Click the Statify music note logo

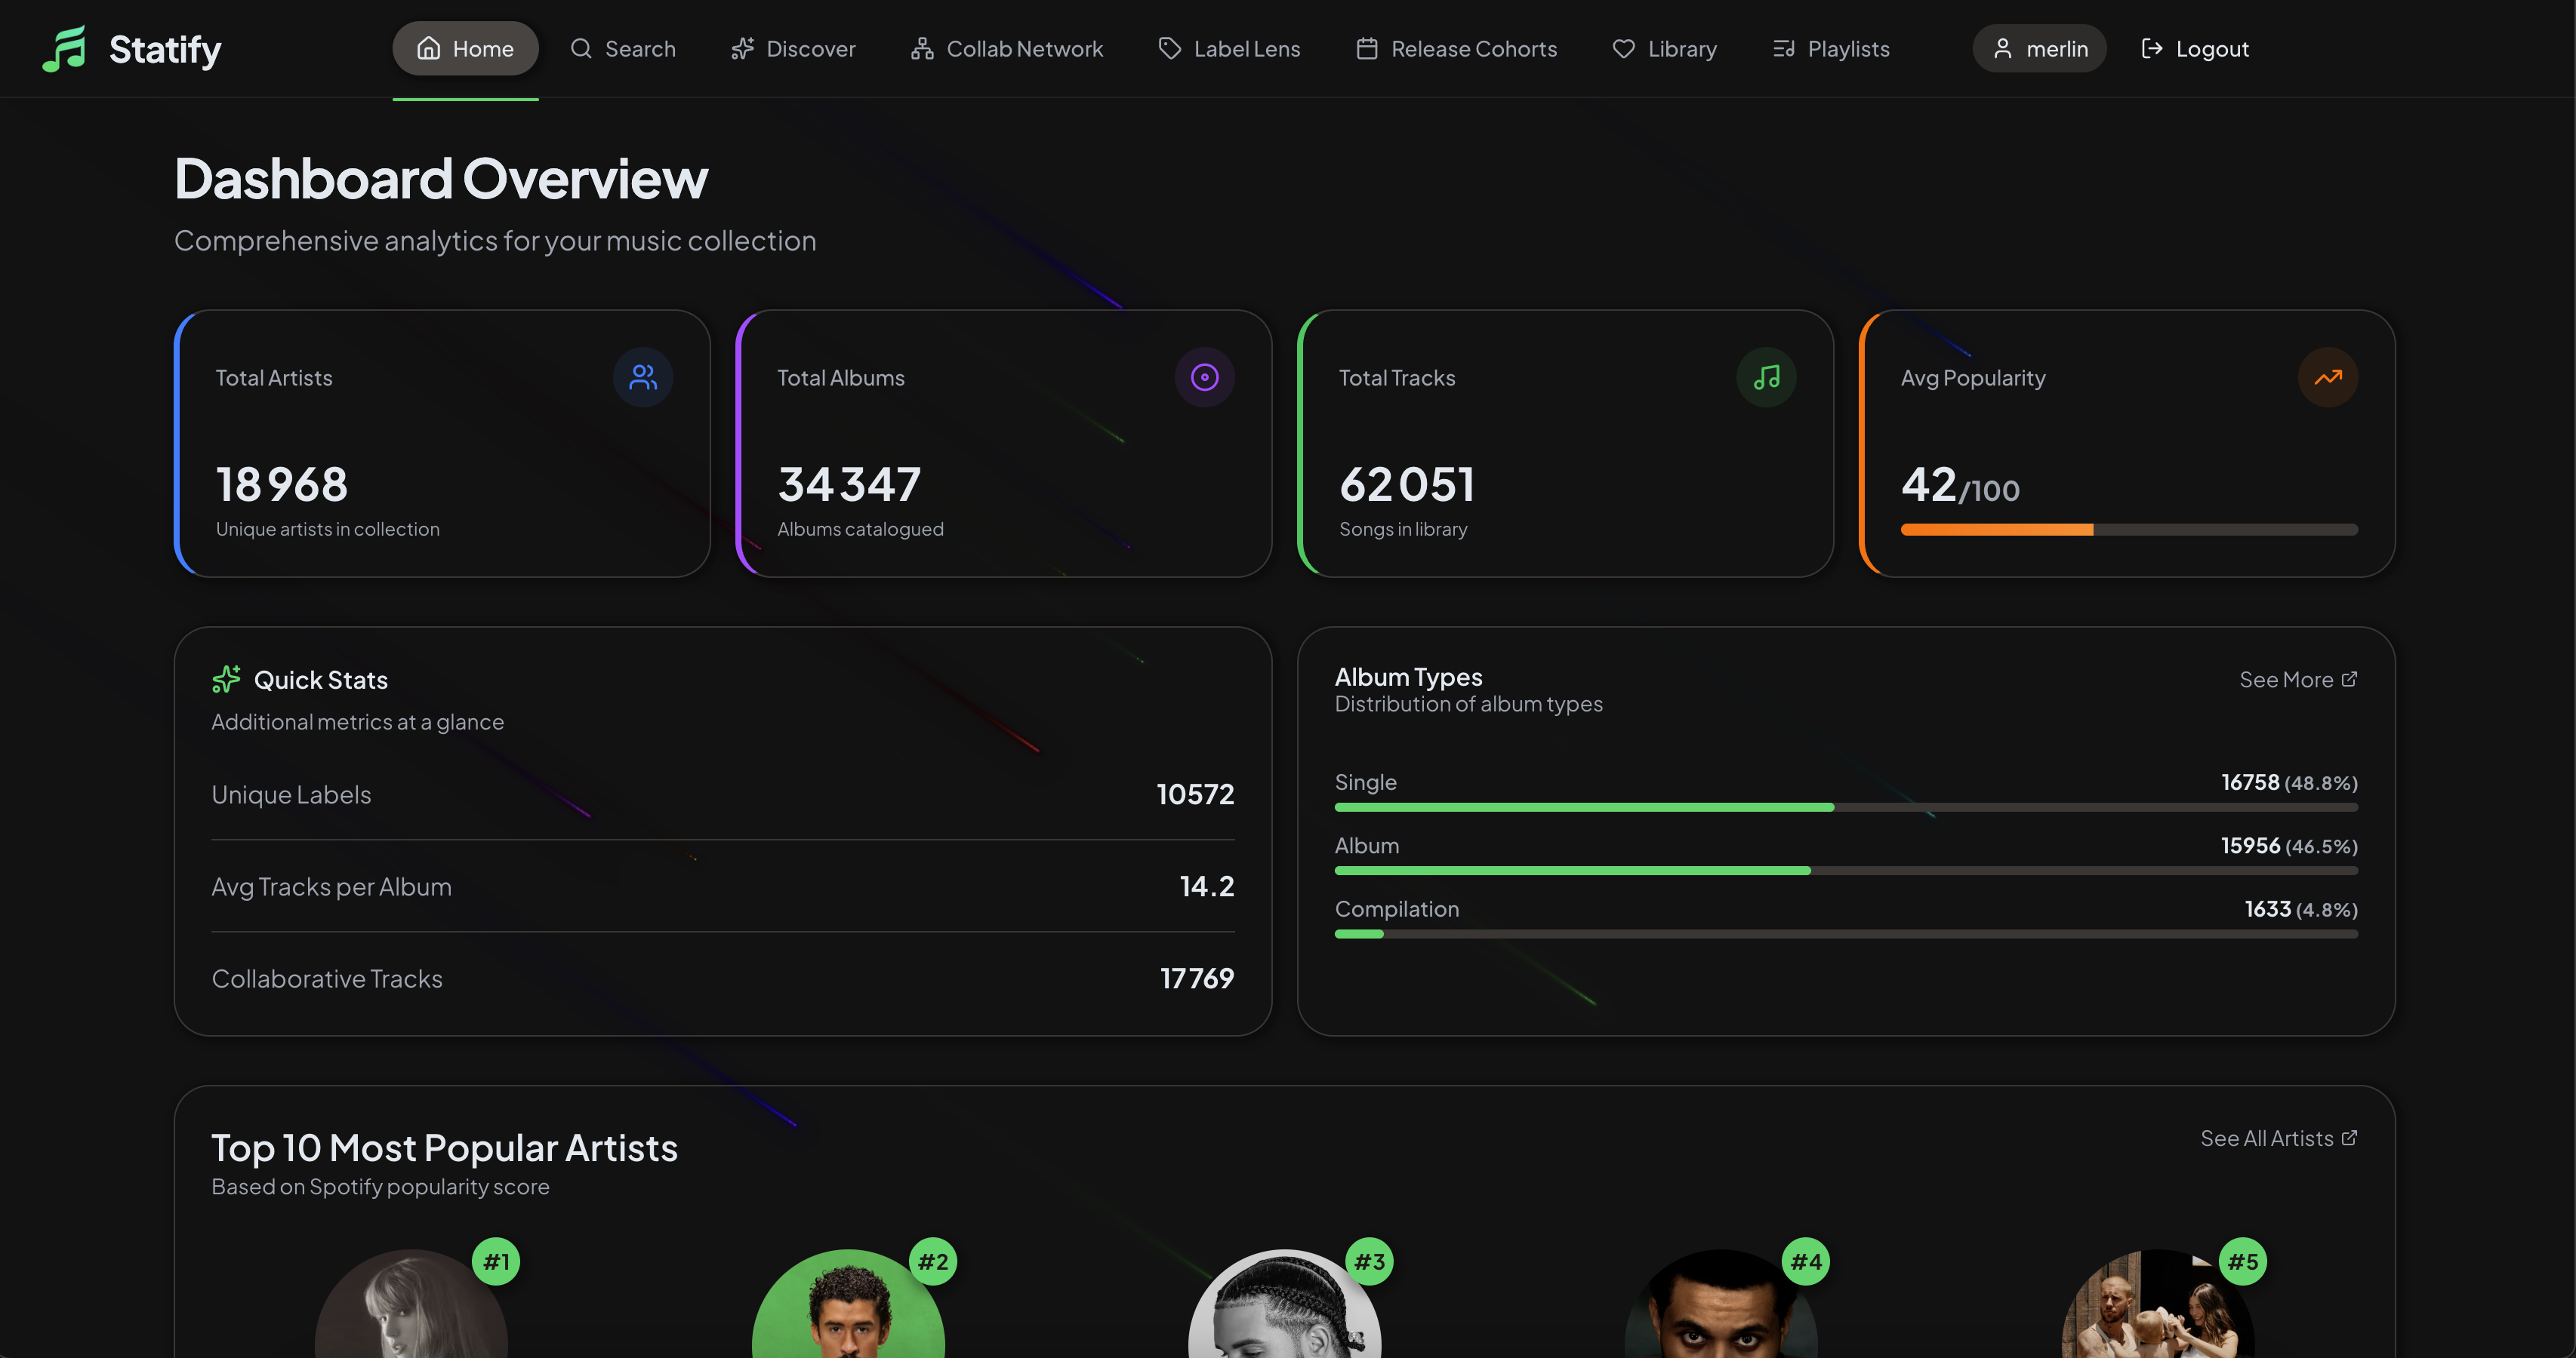[64, 47]
